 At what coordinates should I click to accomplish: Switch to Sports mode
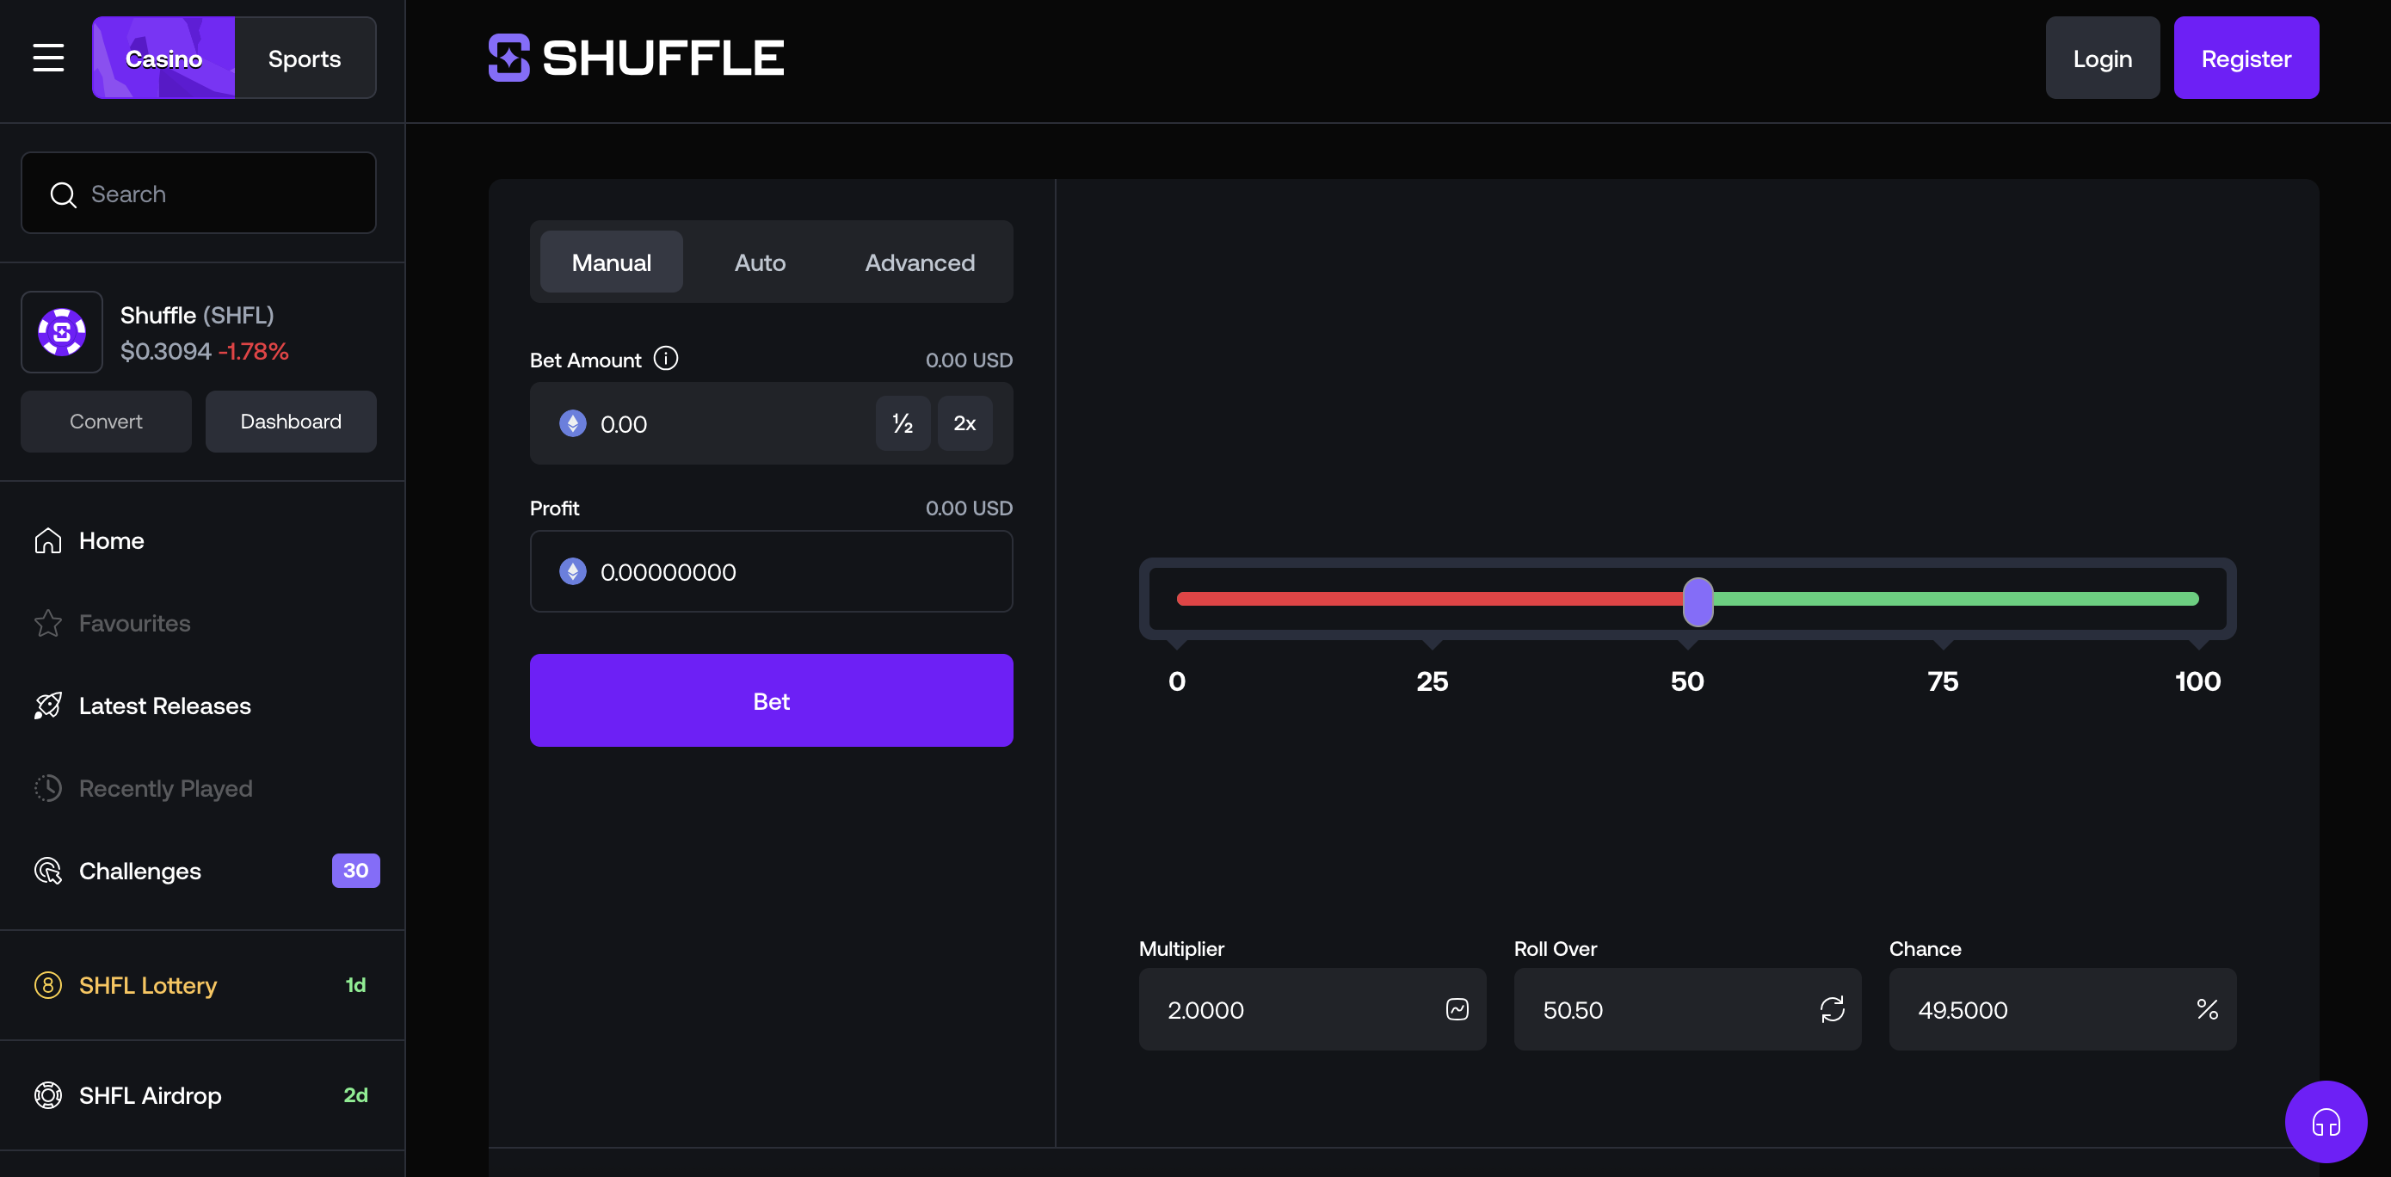pos(305,58)
